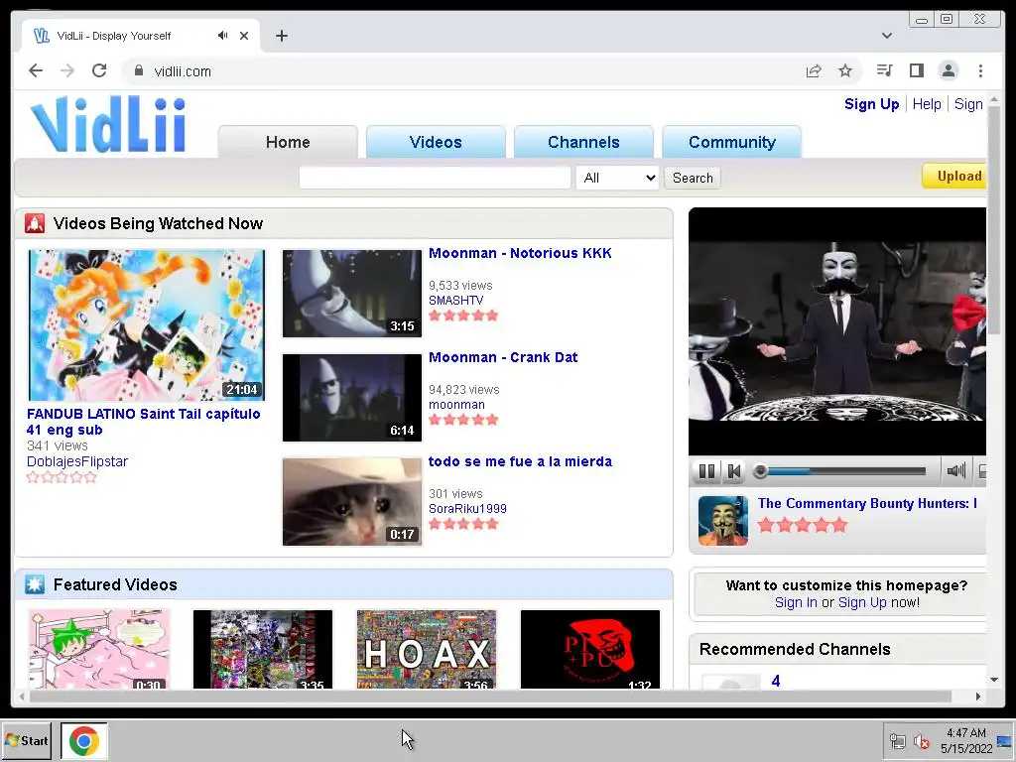Open the HOAX featured video thumbnail
This screenshot has height=762, width=1016.
427,649
